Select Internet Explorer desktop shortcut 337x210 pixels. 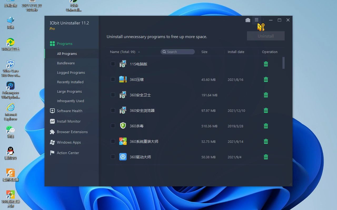pos(11,112)
